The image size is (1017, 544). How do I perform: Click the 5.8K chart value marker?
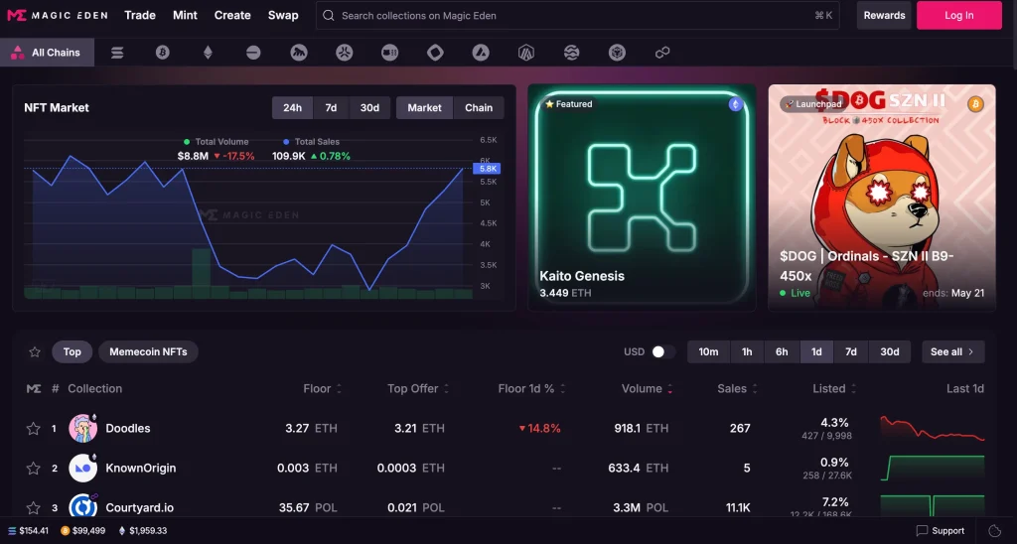click(x=487, y=169)
